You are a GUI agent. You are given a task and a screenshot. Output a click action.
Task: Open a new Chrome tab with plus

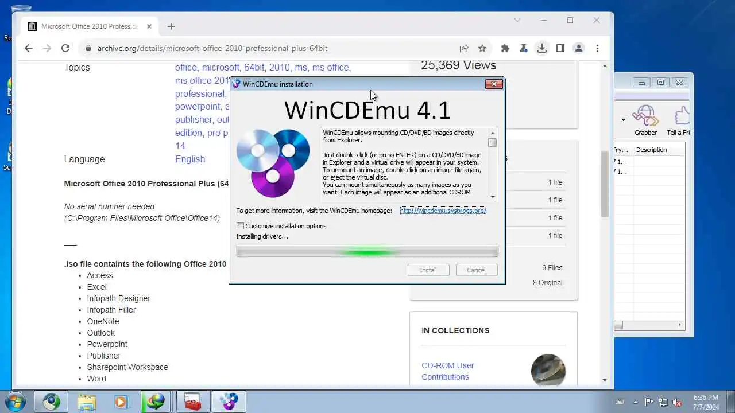(171, 26)
